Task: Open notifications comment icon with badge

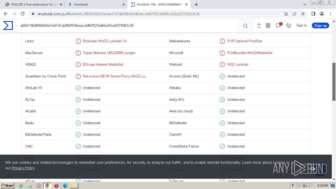Action: click(279, 25)
